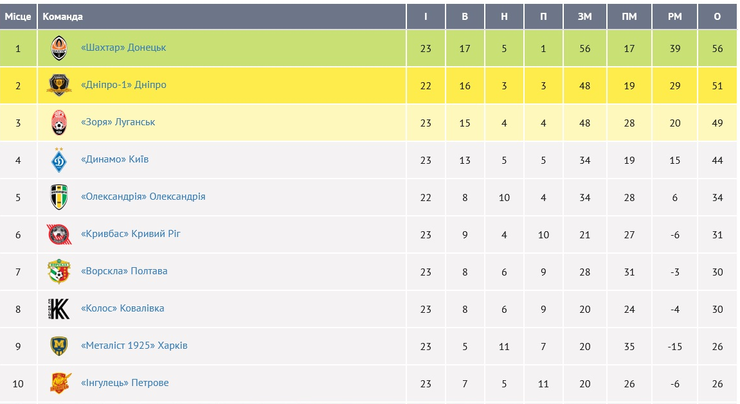Click the Команда column header
740x404 pixels.
(62, 17)
